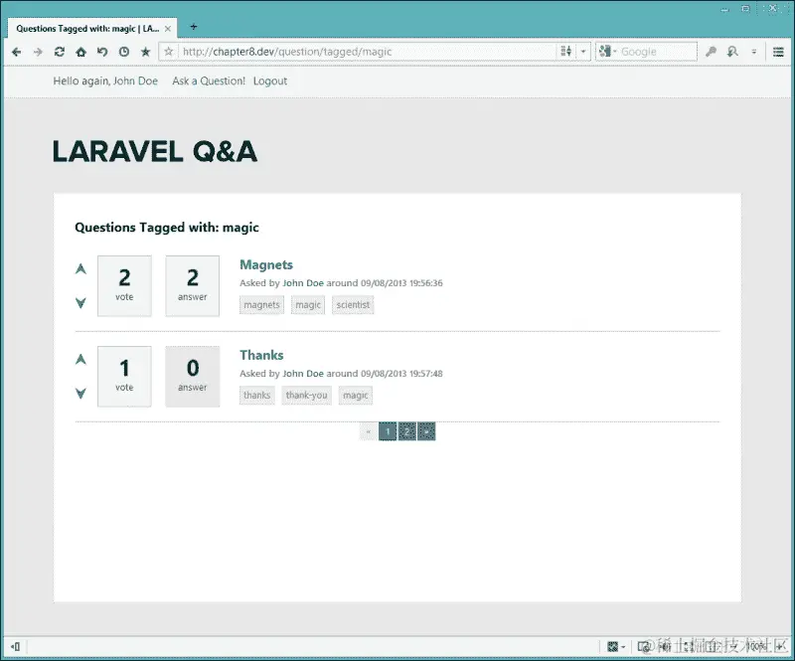Open the search engine selector dropdown

pos(607,52)
